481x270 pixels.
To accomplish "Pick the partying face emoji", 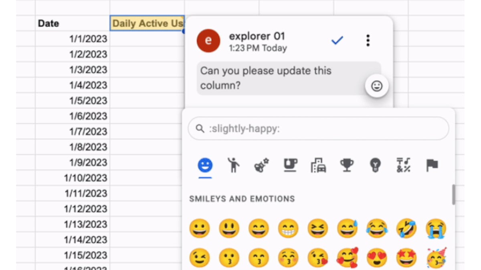I will click(x=436, y=258).
